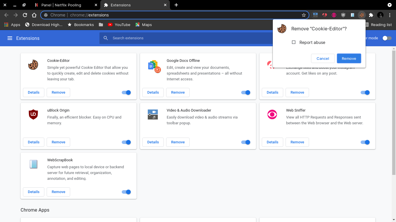Viewport: 396px width, 222px height.
Task: Click the uBlock Origin shield in toolbar
Action: [x=343, y=15]
